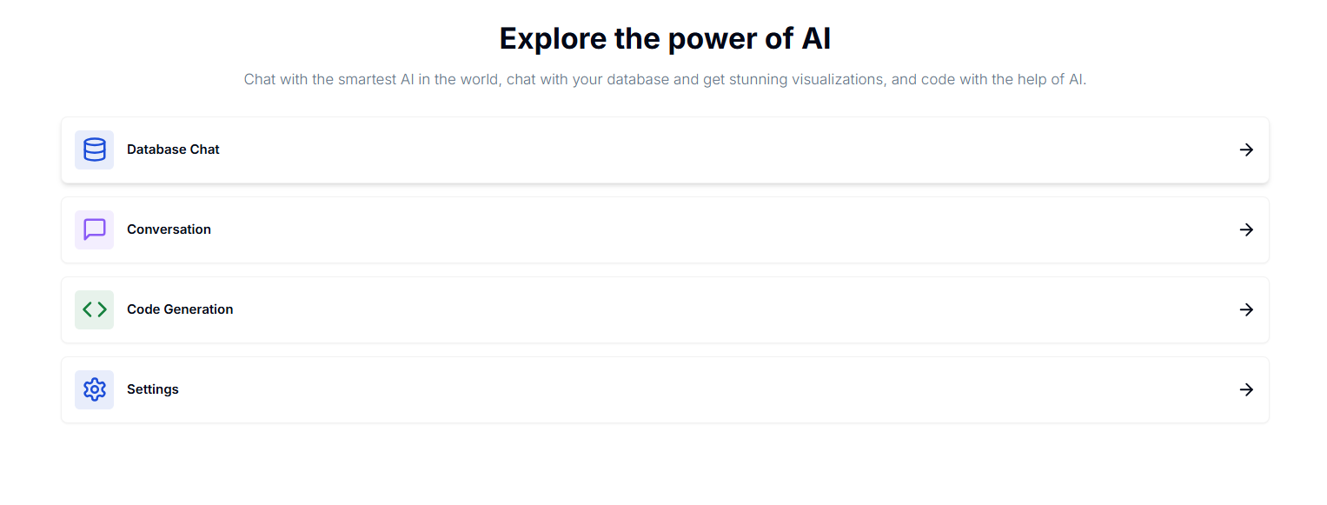Click the empty middle of Conversation card
1327x505 pixels.
(665, 229)
